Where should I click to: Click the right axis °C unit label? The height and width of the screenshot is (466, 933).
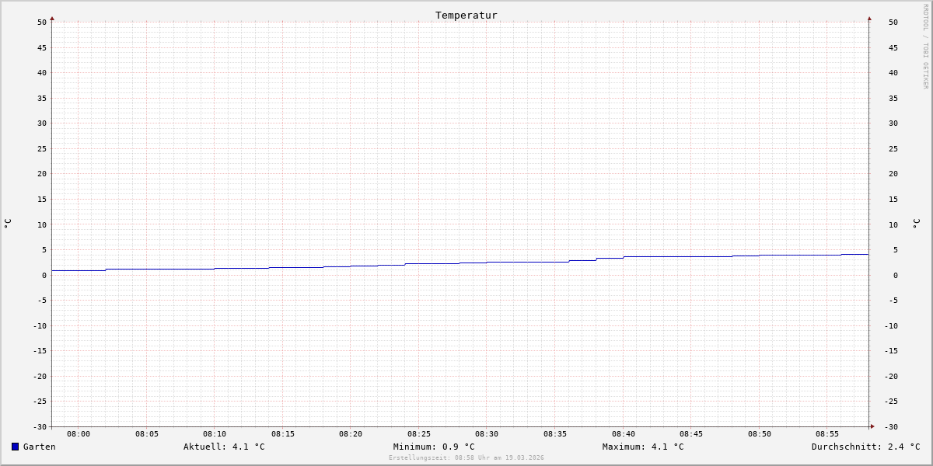pos(916,224)
